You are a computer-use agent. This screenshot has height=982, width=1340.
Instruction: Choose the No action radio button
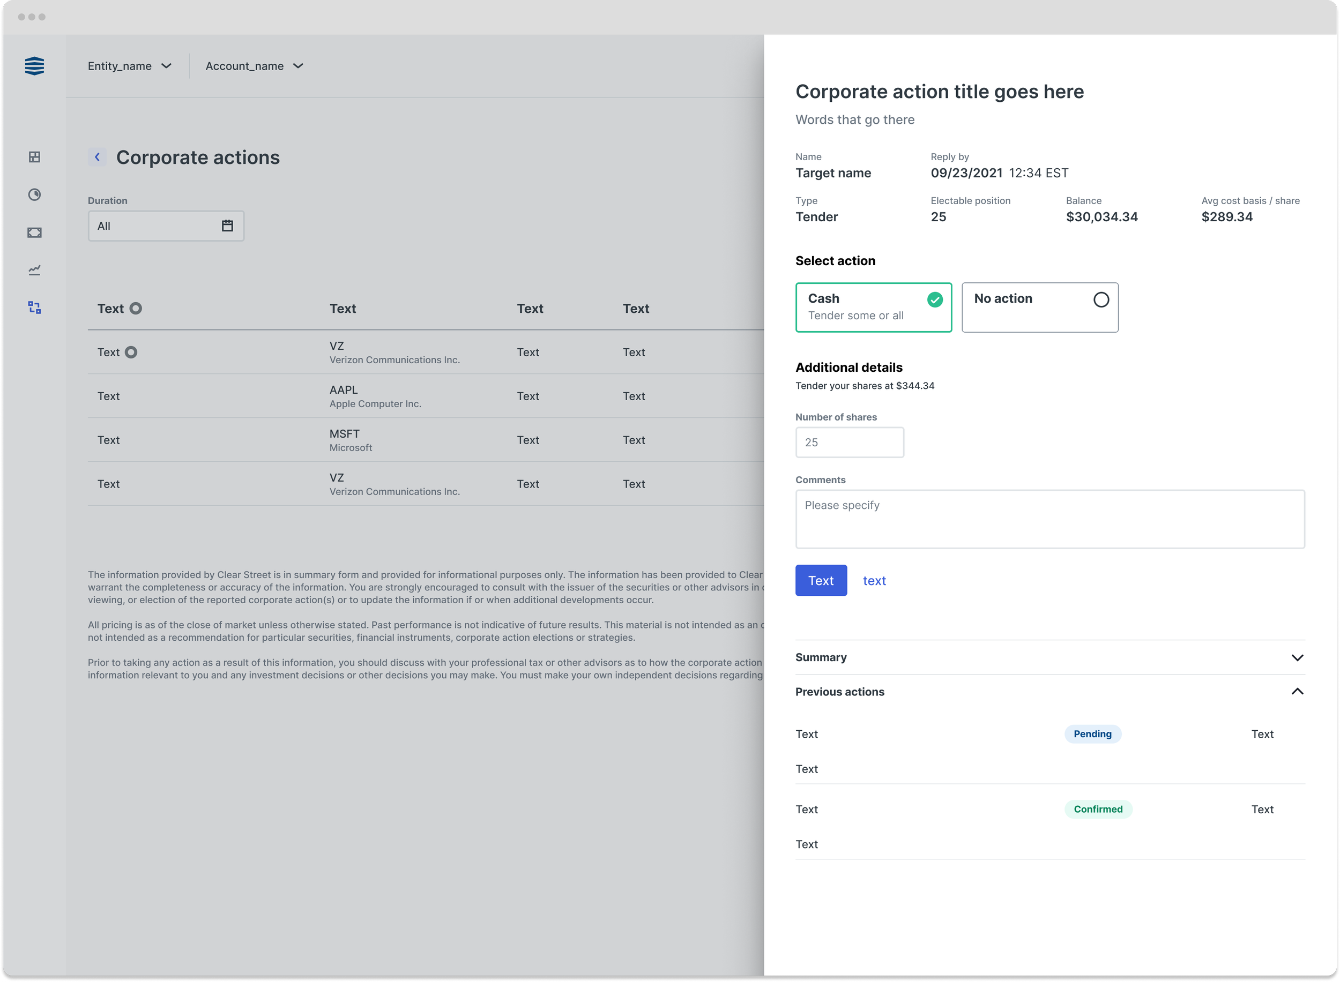[1101, 300]
